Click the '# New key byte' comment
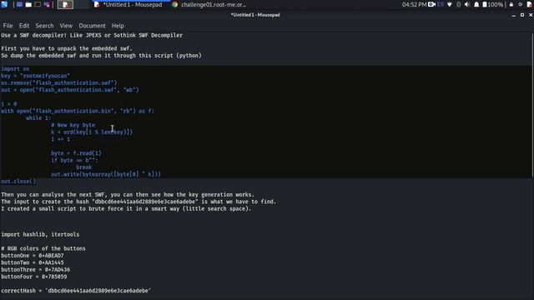The image size is (534, 300). tap(73, 125)
